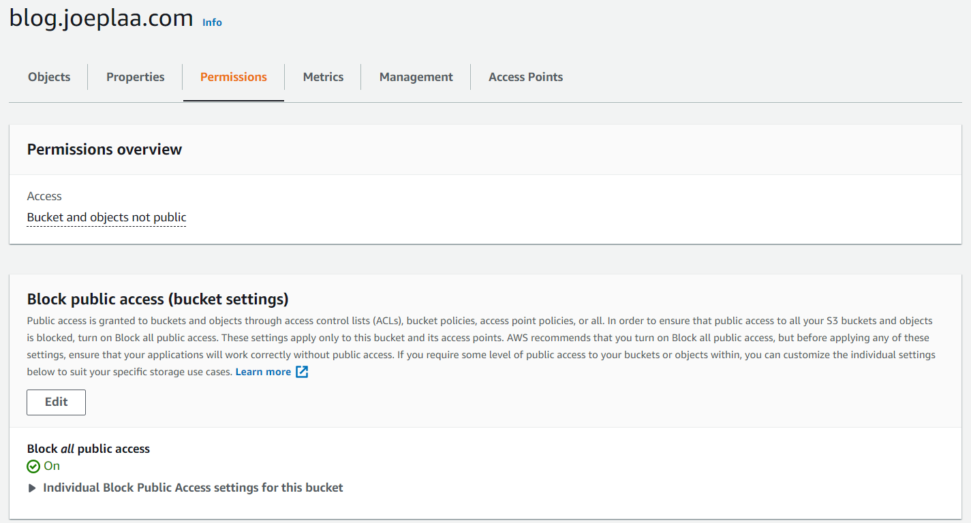Open the Management tab
Viewport: 971px width, 523px height.
[416, 77]
